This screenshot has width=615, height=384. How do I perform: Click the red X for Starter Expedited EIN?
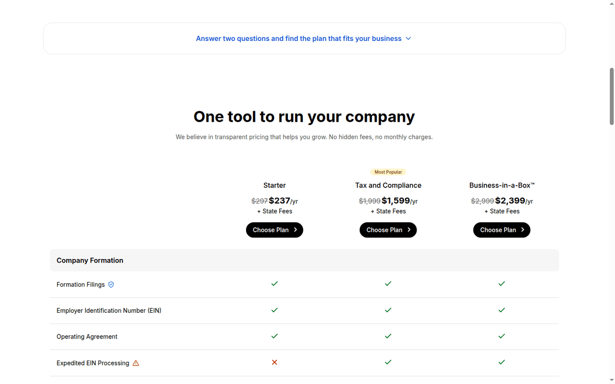coord(275,362)
